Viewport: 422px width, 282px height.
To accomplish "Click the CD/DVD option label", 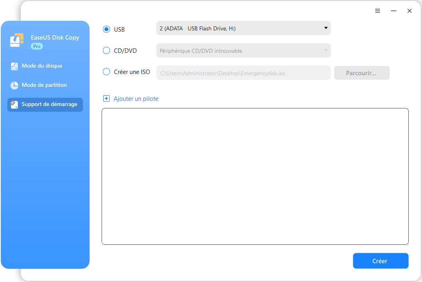I will (125, 50).
